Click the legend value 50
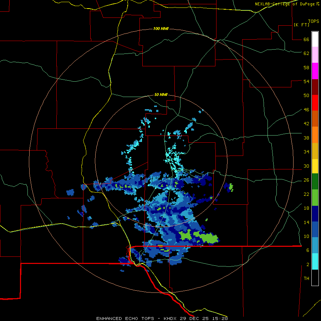 (x=306, y=95)
